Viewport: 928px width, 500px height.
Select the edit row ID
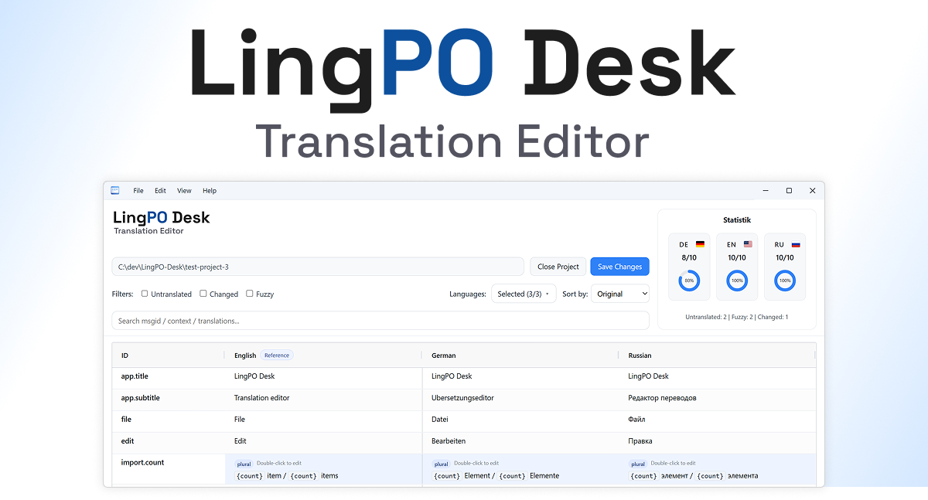pos(127,441)
